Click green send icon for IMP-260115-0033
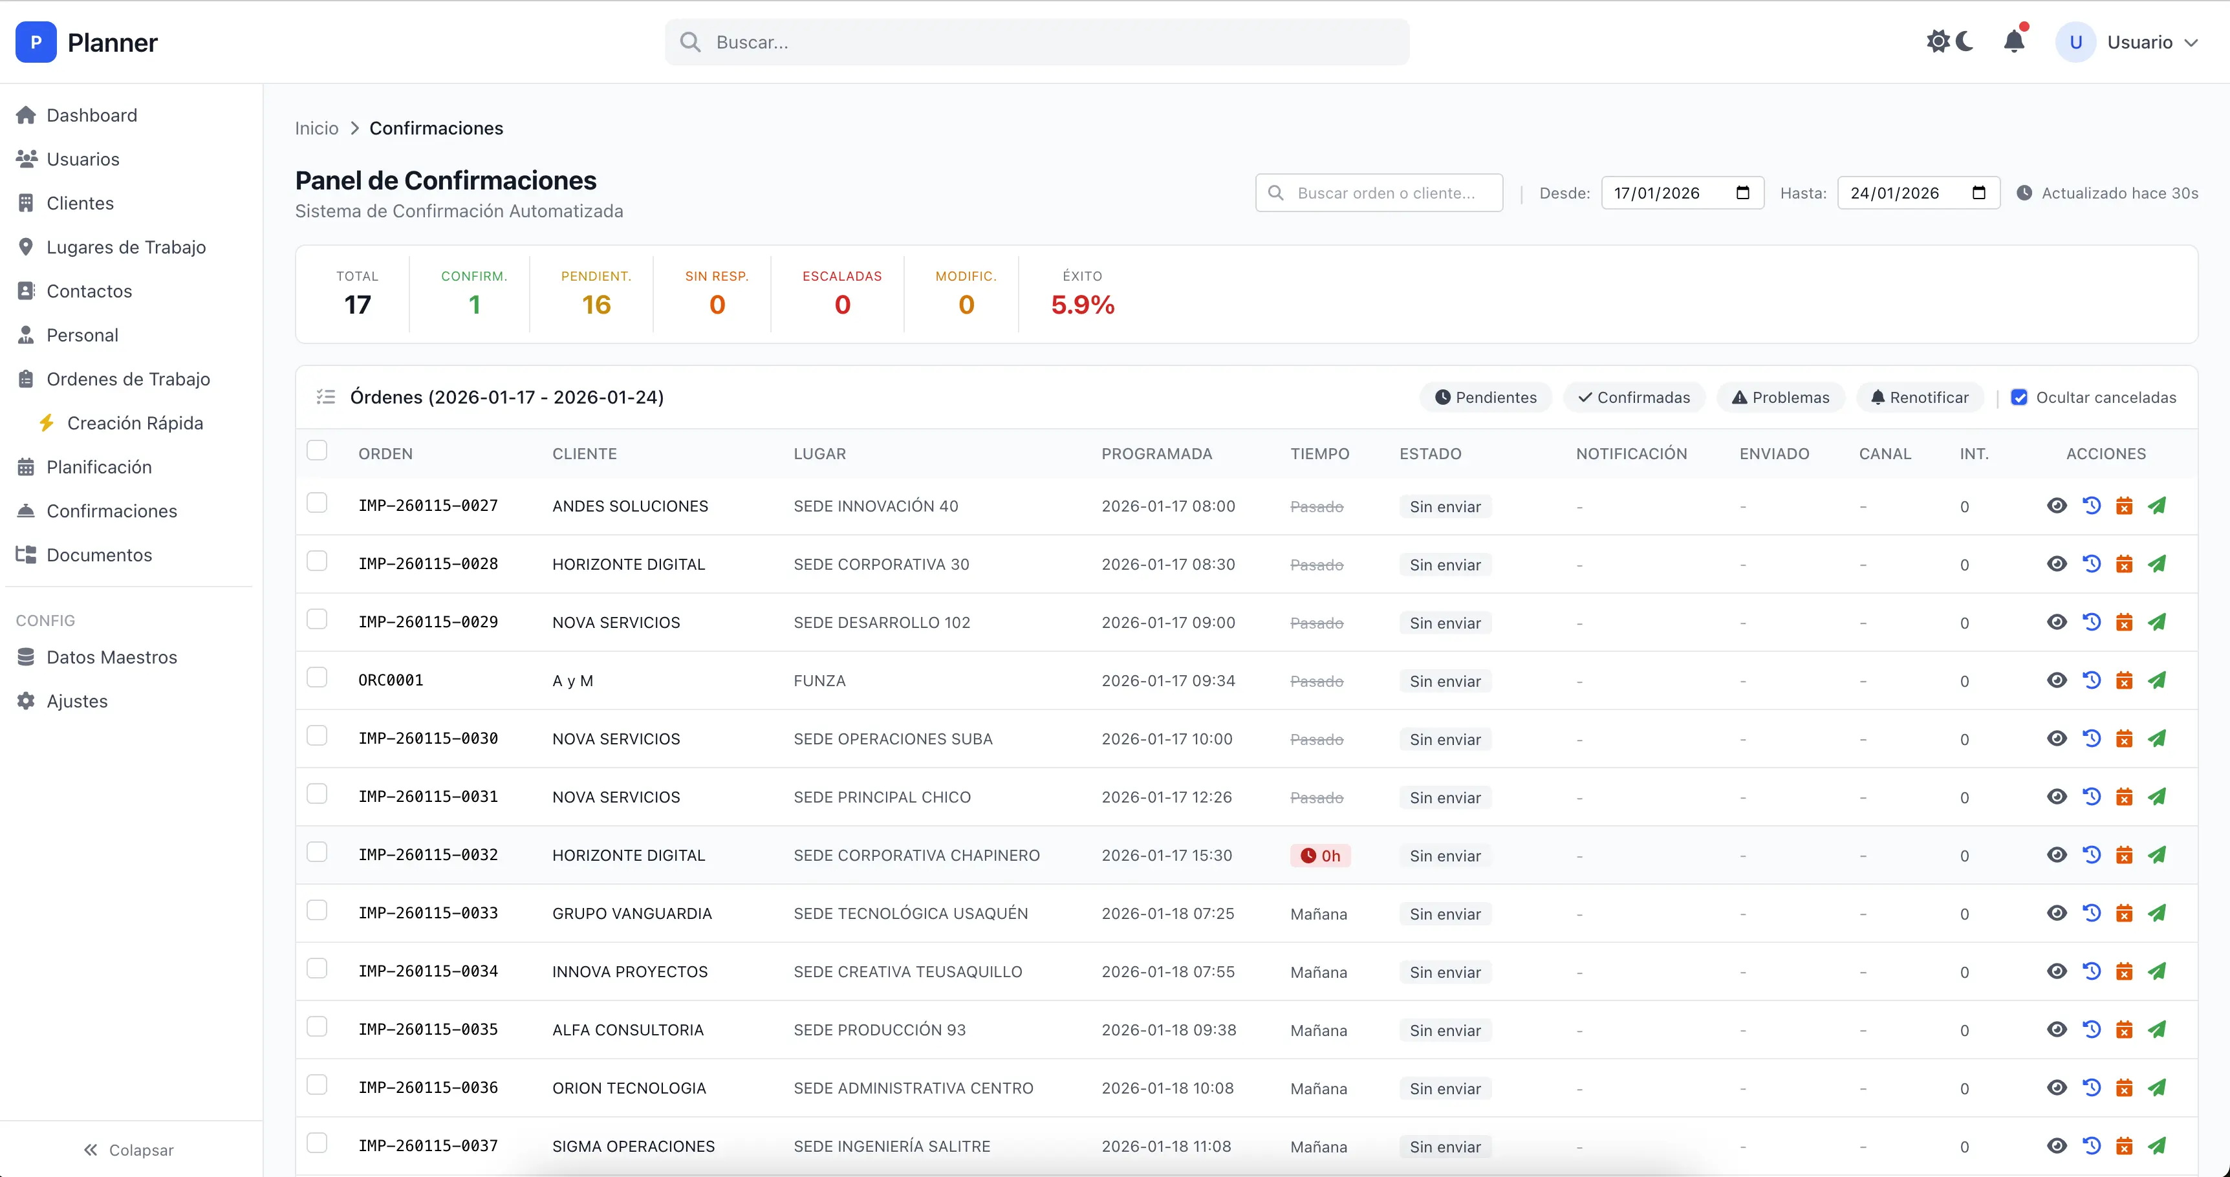This screenshot has height=1177, width=2230. (2156, 913)
